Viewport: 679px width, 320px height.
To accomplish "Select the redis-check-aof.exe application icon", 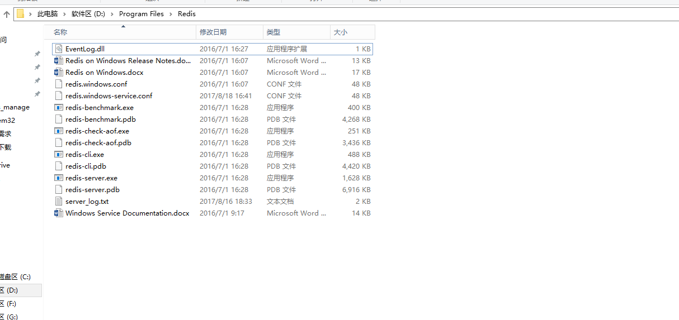I will pos(59,131).
